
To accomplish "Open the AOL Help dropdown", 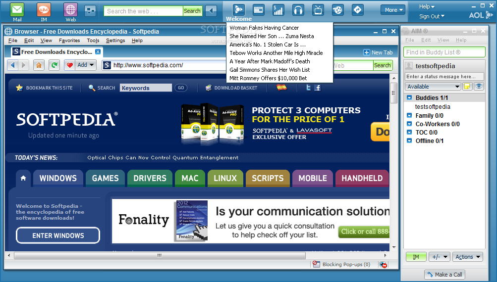I will pos(427,6).
